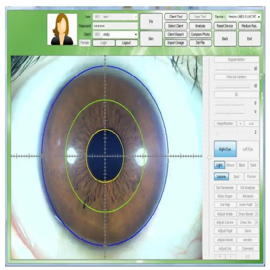
Task: Click the vertical slider handle beside the image
Action: tap(209, 157)
